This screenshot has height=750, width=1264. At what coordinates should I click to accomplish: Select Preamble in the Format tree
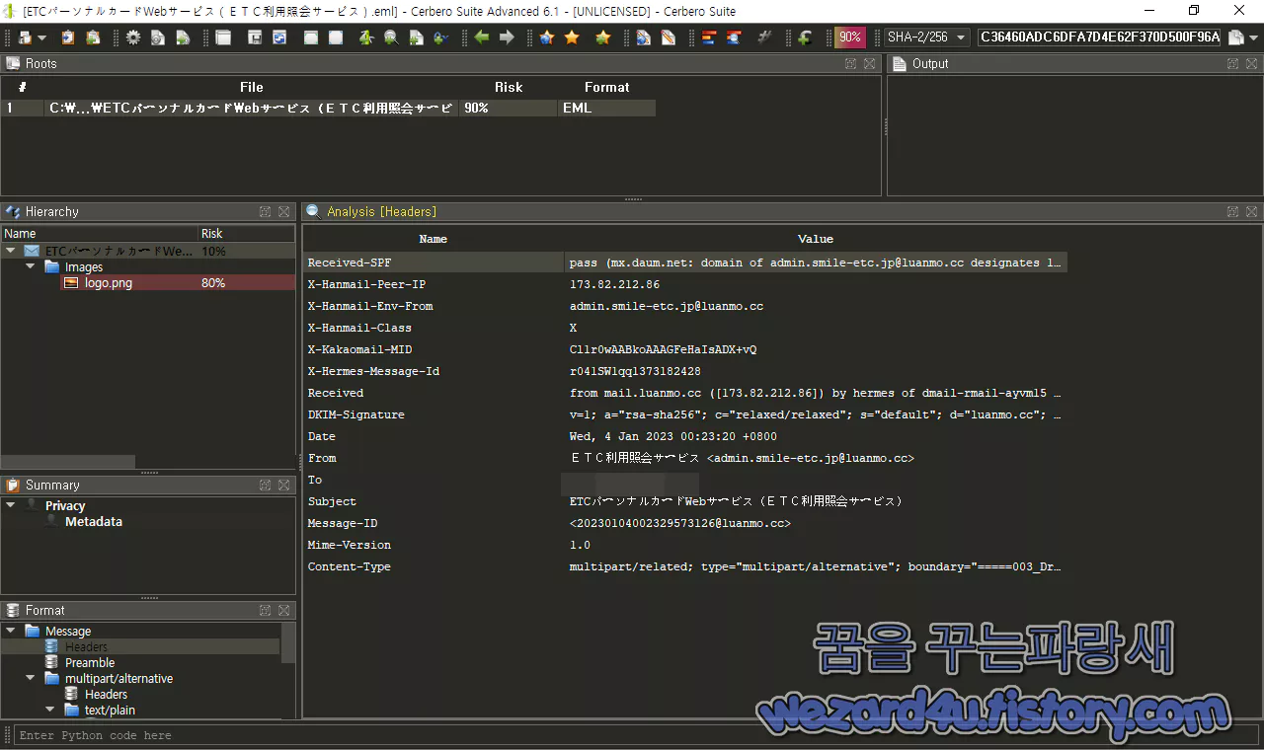(90, 662)
